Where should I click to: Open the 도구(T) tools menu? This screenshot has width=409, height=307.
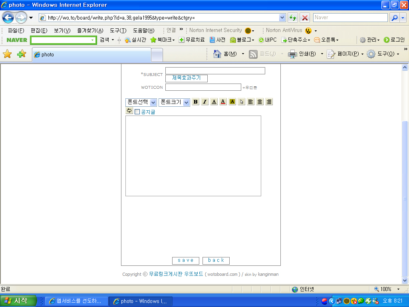118,30
